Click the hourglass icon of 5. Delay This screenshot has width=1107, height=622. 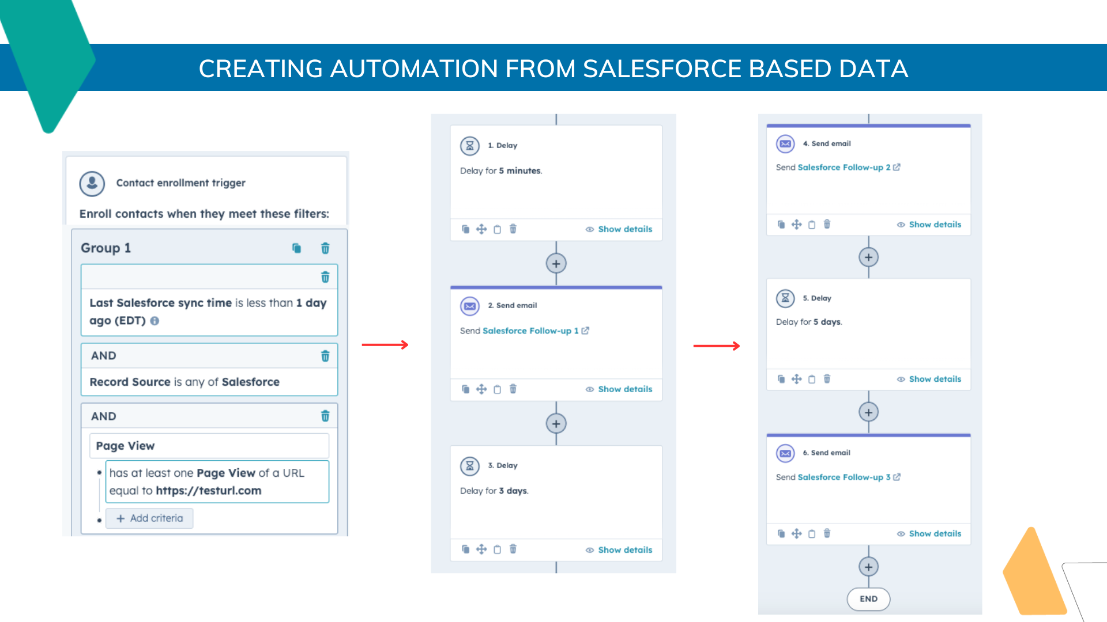[x=785, y=298]
